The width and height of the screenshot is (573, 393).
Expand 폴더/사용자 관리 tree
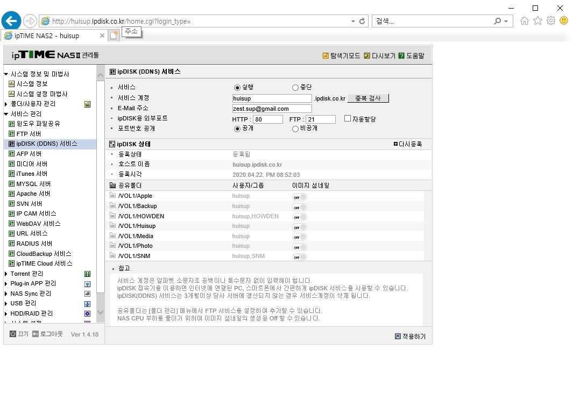(6, 104)
